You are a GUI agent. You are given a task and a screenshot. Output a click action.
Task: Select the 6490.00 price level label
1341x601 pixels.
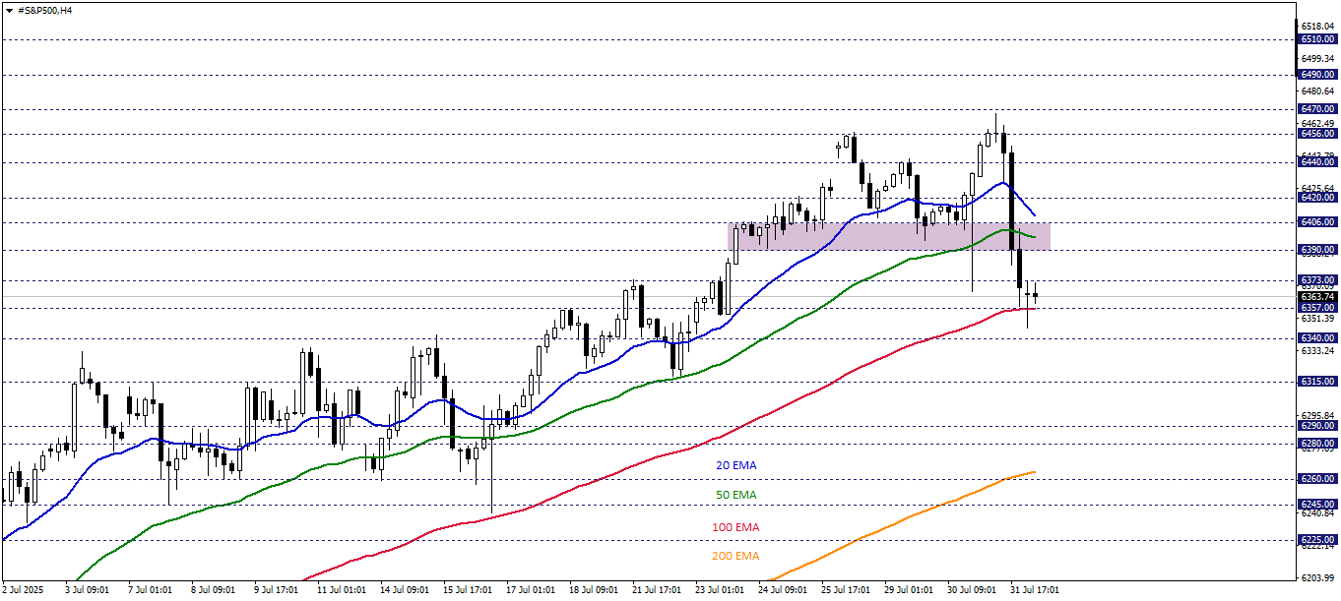[x=1317, y=74]
